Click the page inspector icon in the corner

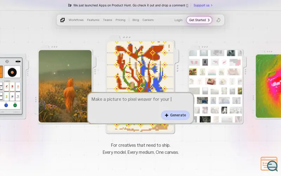click(x=269, y=164)
